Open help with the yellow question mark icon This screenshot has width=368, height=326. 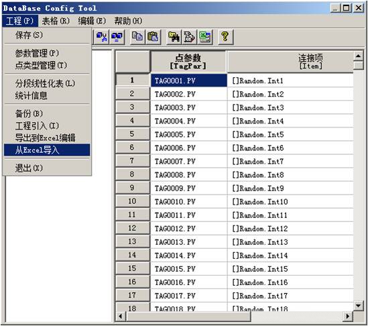(225, 37)
